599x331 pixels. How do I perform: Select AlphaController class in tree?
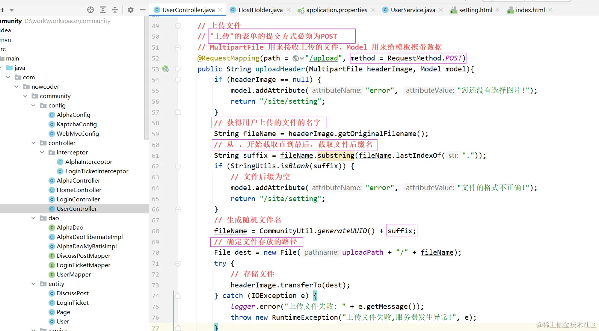click(78, 180)
